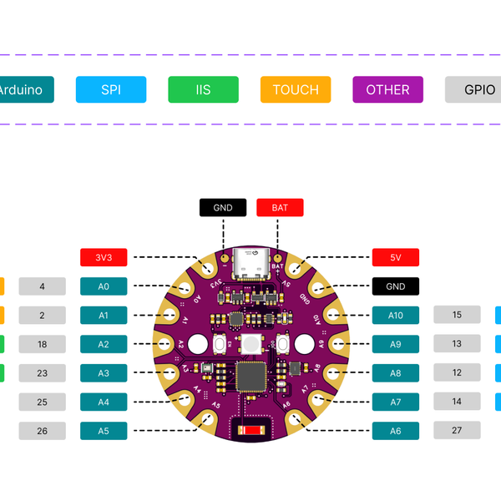501x501 pixels.
Task: Click the OTHER legend label
Action: pyautogui.click(x=388, y=89)
